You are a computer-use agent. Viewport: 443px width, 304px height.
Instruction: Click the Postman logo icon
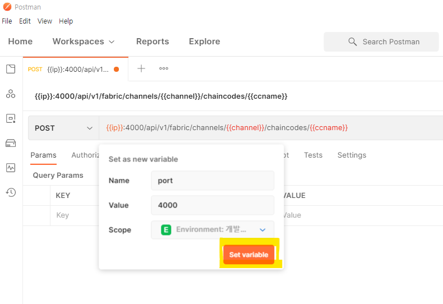pyautogui.click(x=7, y=7)
